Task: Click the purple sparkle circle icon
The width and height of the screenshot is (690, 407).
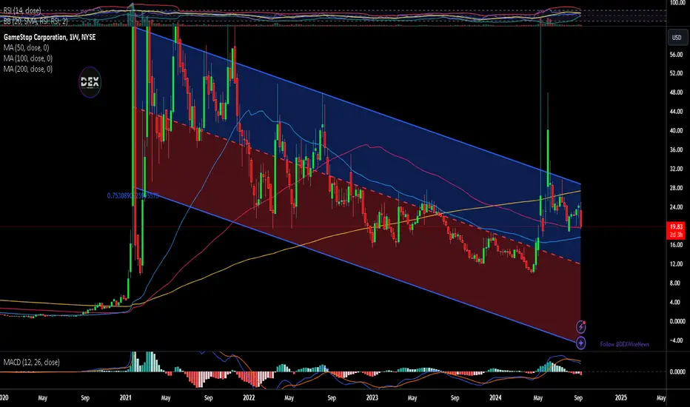Action: pyautogui.click(x=581, y=343)
